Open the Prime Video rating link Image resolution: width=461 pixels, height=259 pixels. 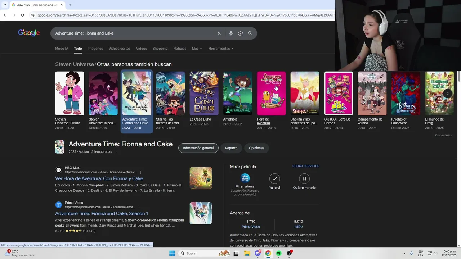[x=251, y=227]
